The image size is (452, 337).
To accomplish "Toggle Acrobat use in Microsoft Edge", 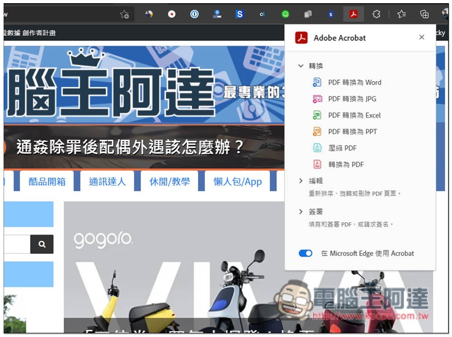I will (x=306, y=253).
